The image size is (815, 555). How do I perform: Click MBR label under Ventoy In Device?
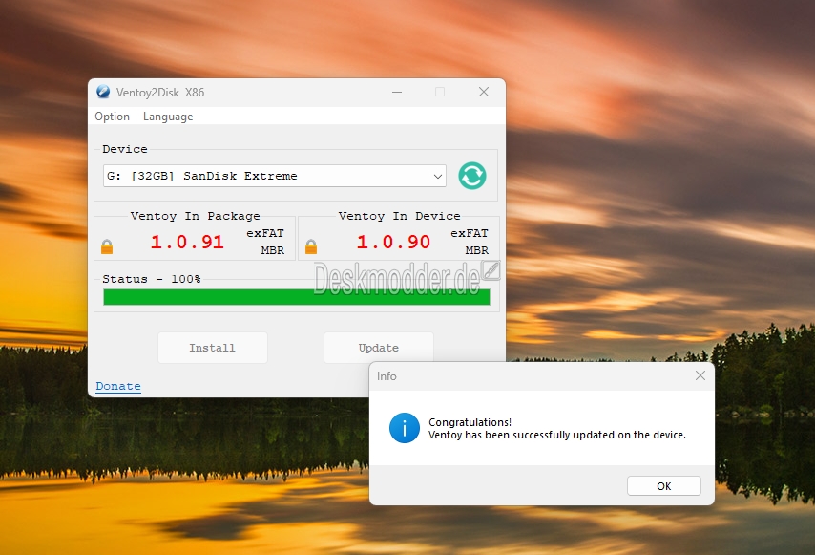[476, 250]
